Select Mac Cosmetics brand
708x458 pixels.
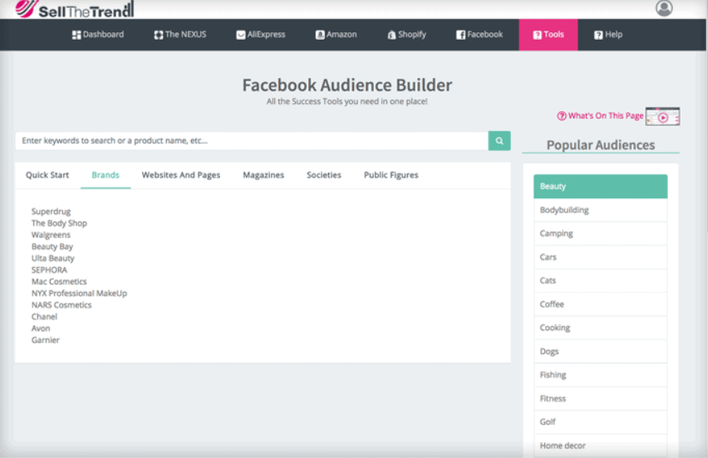click(x=59, y=282)
